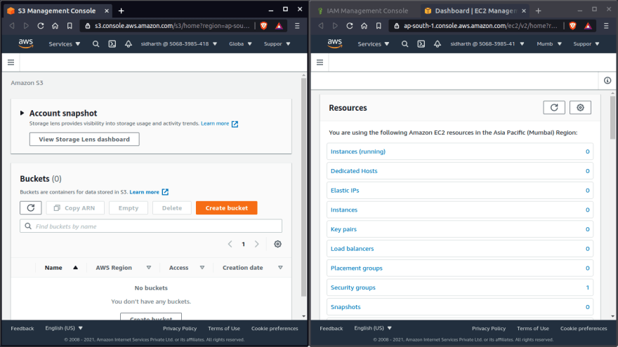Image resolution: width=618 pixels, height=347 pixels.
Task: Click S3 page vertical scrollbar
Action: pos(303,187)
